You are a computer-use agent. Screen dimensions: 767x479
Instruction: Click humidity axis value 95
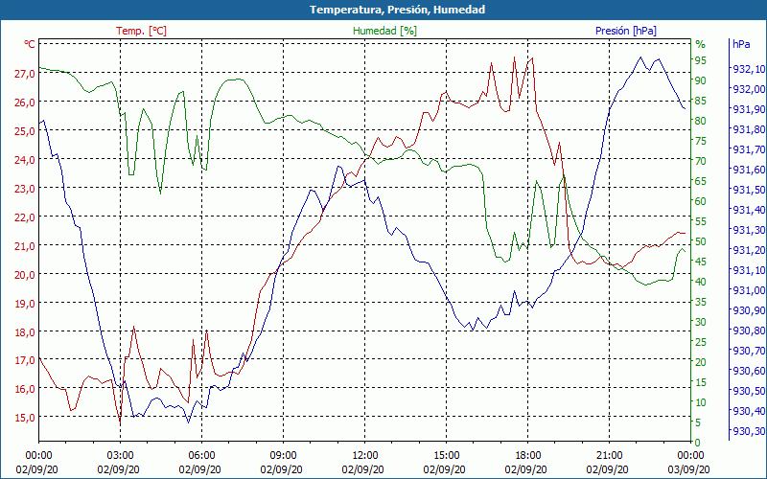coord(701,60)
